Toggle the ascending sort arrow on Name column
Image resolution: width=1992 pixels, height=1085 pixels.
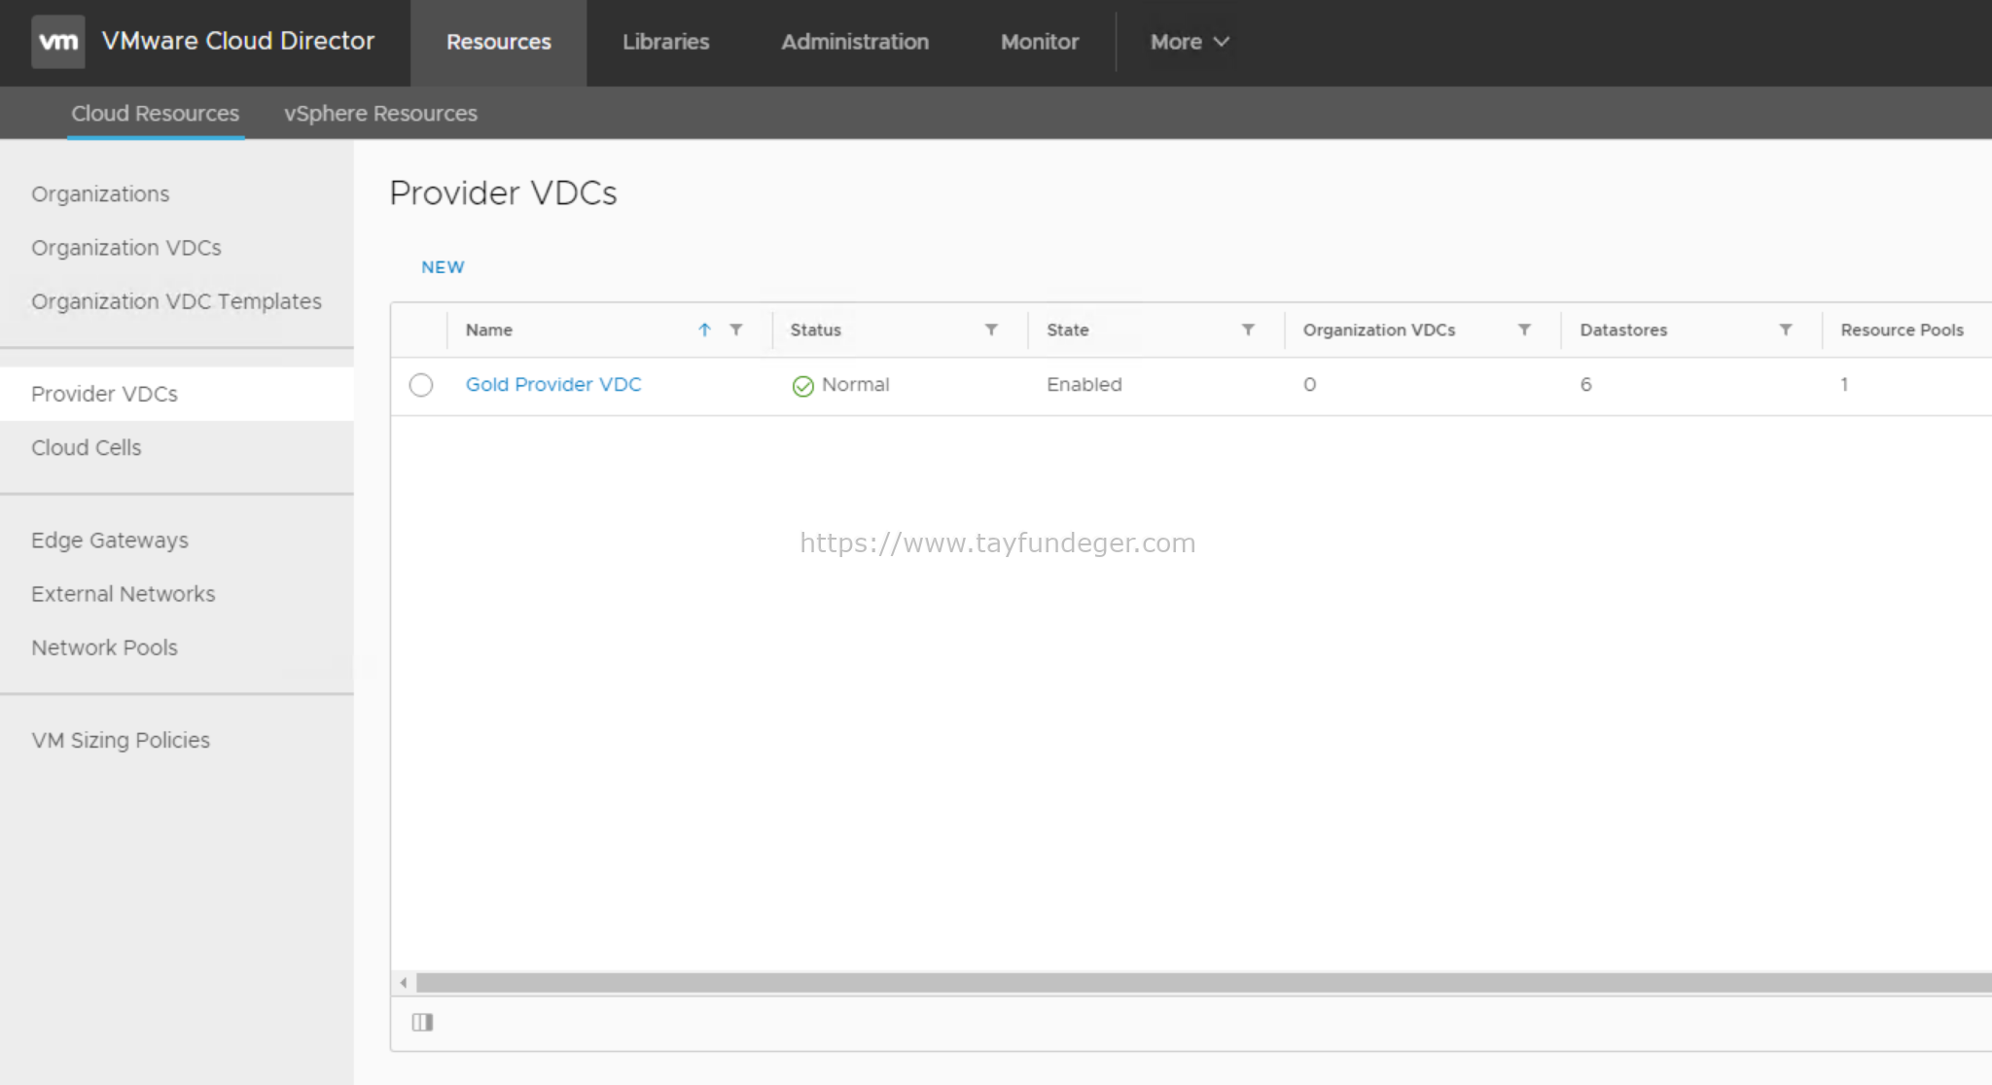703,330
